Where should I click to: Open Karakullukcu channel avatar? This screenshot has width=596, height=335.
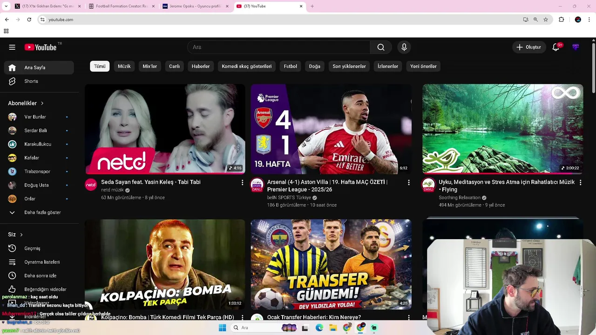point(13,144)
